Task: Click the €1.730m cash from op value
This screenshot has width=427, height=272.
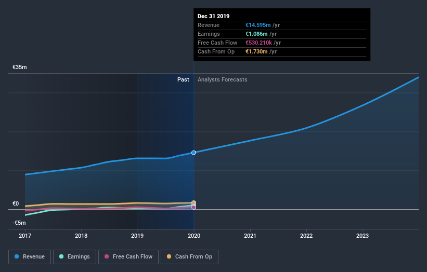Action: coord(256,51)
